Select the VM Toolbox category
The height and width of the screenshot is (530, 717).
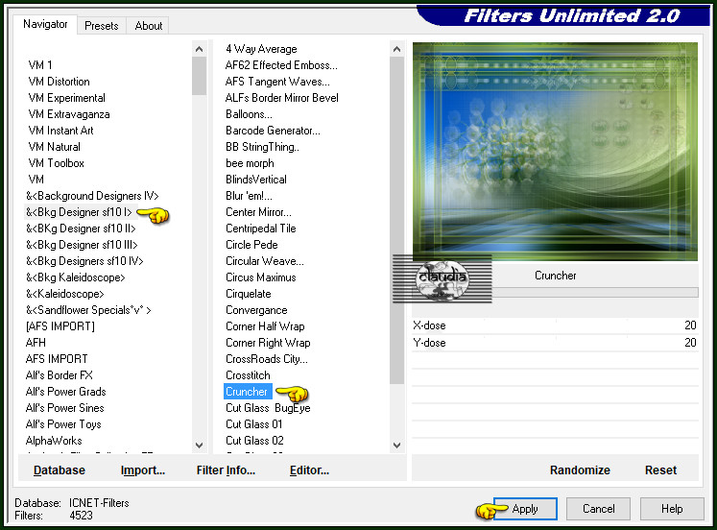pos(57,163)
